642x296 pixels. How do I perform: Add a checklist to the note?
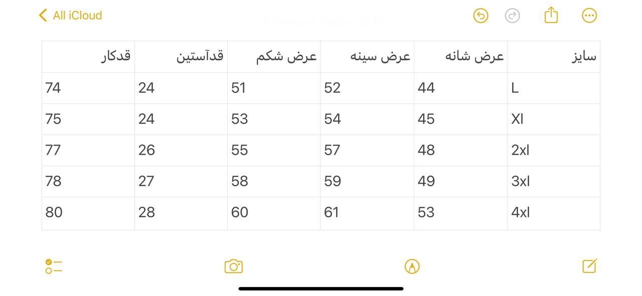[x=53, y=266]
